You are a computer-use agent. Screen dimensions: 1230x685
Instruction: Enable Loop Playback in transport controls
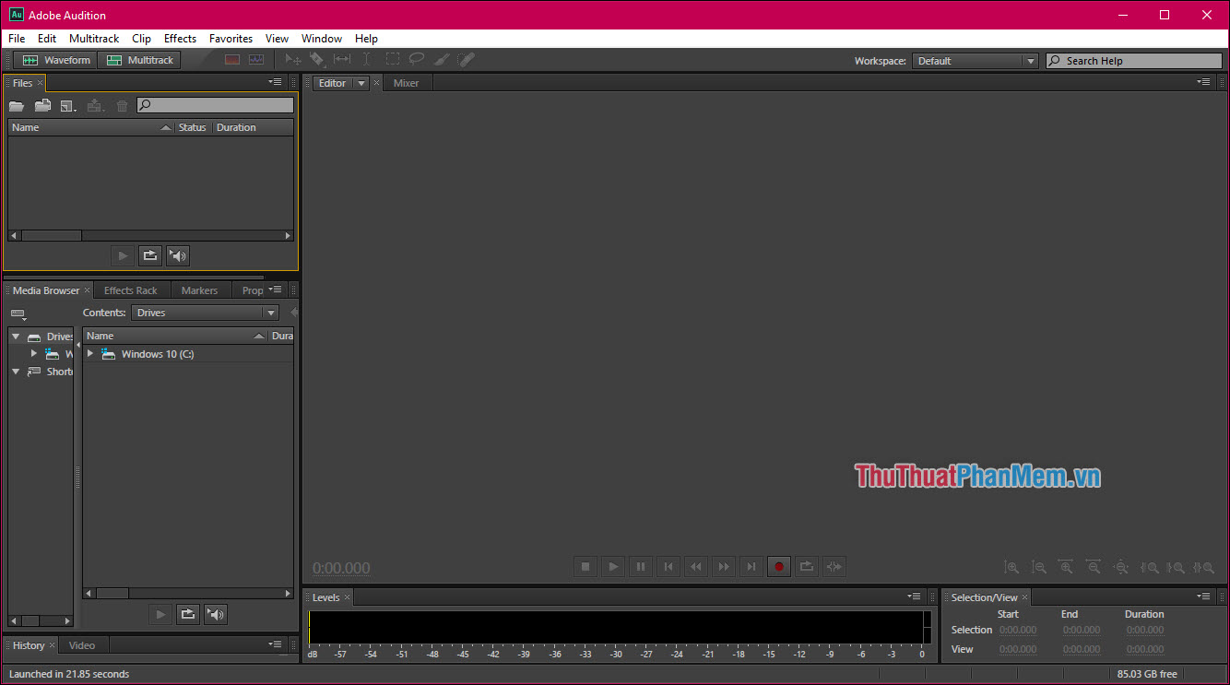[x=807, y=566]
